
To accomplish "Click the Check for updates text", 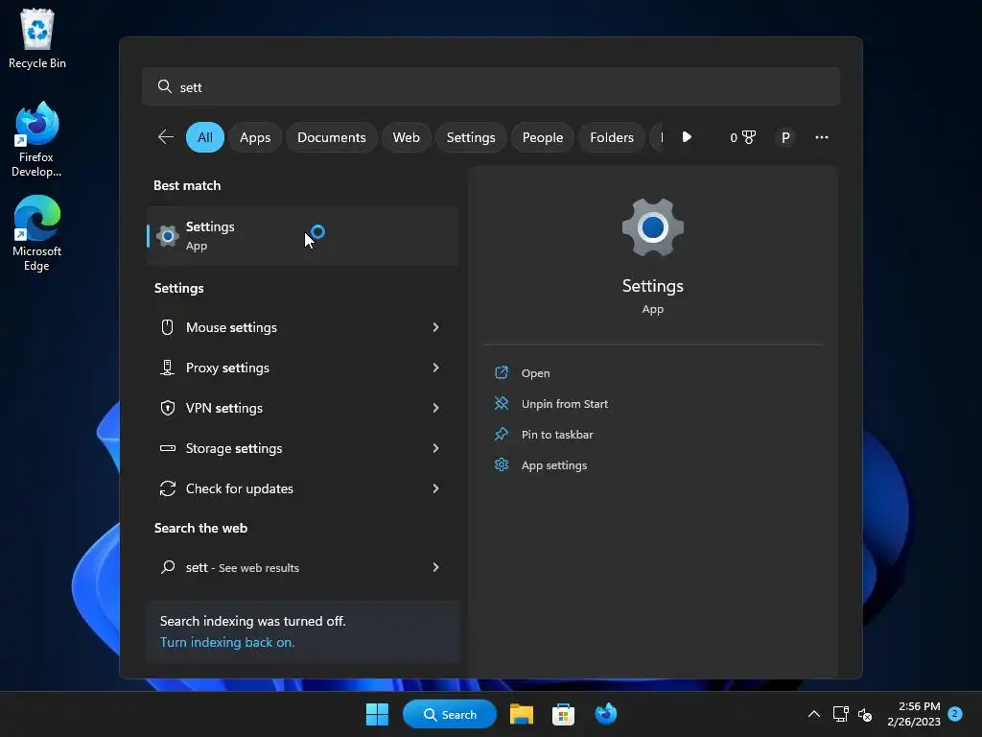I will [x=239, y=488].
